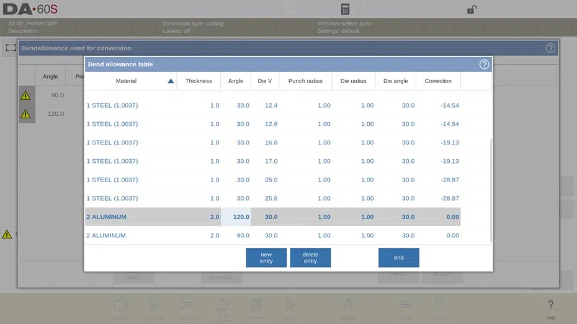Sort by the Thickness column header

(x=199, y=81)
